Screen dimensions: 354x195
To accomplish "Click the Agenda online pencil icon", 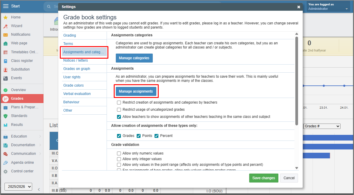I will point(5,163).
